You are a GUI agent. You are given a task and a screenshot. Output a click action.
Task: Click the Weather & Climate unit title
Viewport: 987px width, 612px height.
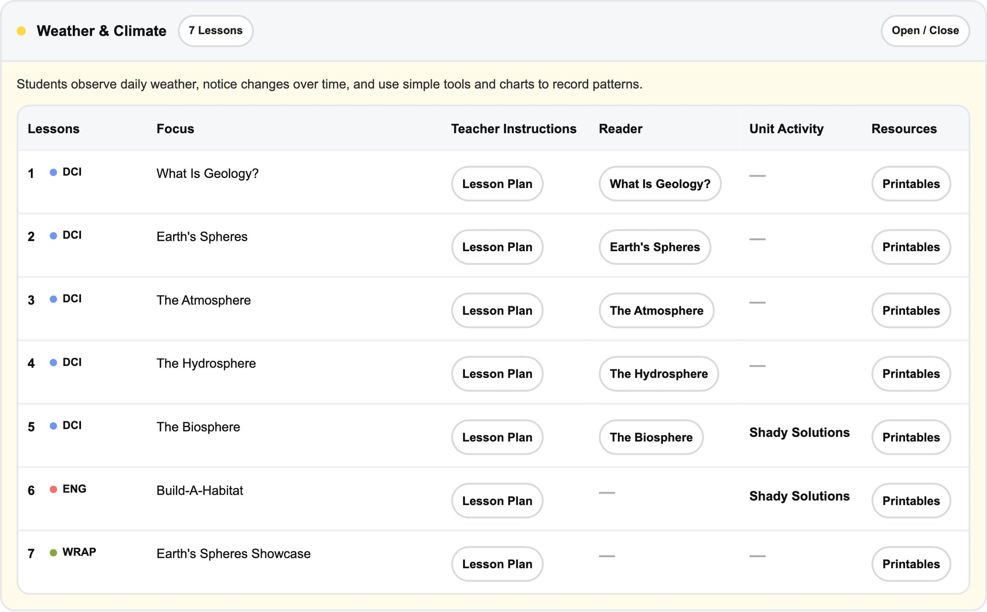102,31
